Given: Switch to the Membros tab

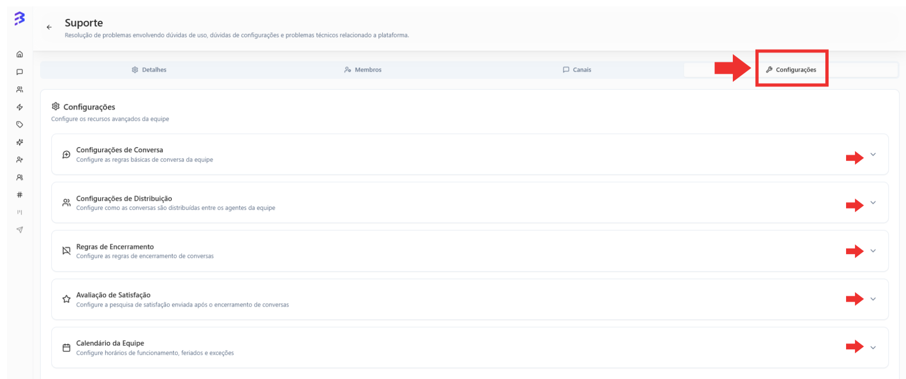Looking at the screenshot, I should click(x=363, y=70).
